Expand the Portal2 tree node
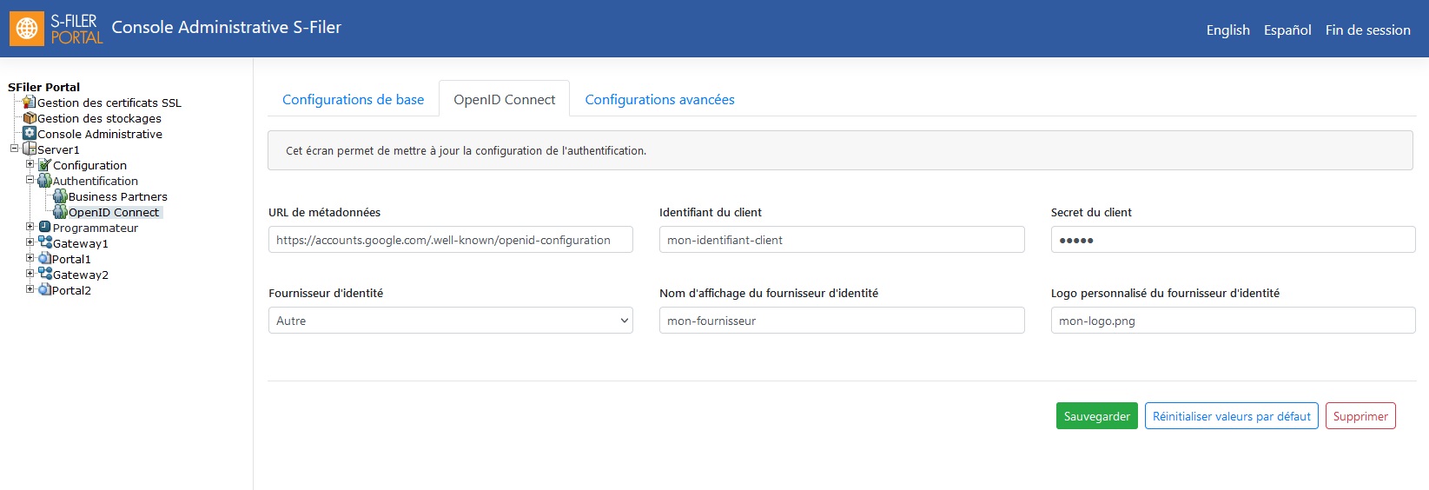The width and height of the screenshot is (1429, 490). 30,289
